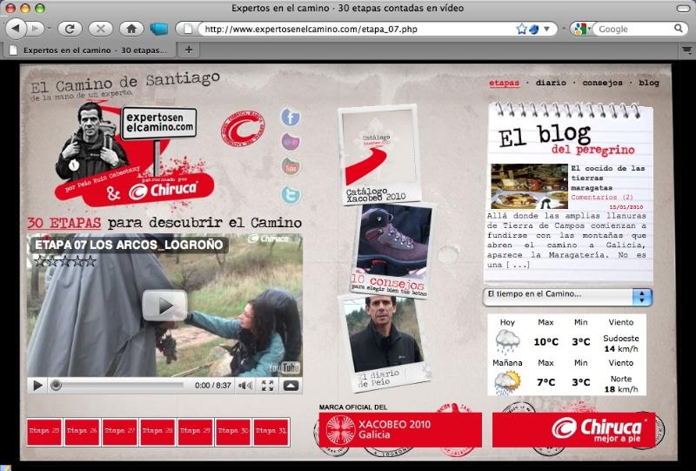
Task: Run search with the magnifier icon
Action: click(x=679, y=29)
